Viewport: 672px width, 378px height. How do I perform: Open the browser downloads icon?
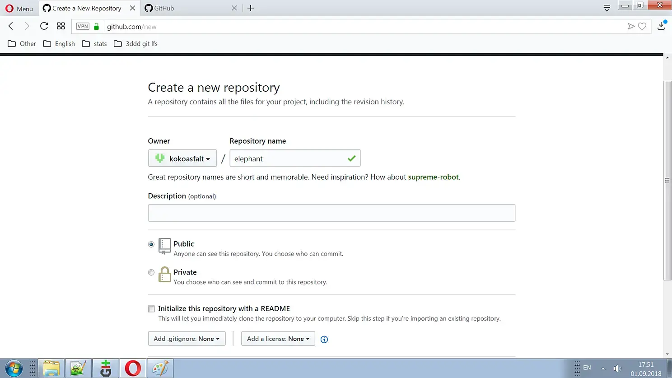pyautogui.click(x=662, y=26)
